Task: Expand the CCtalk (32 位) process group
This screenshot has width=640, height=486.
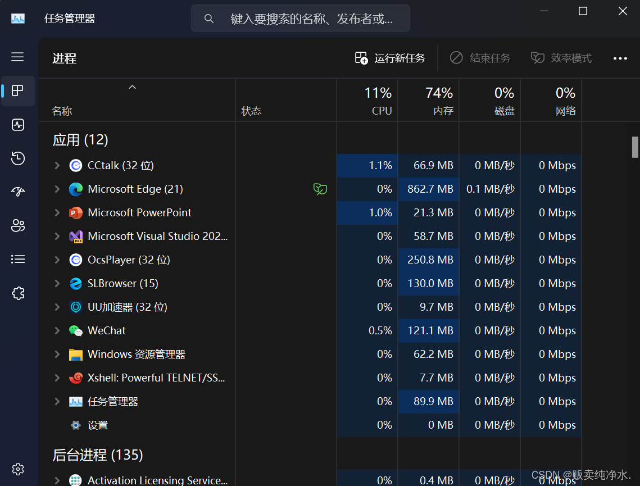Action: 57,166
